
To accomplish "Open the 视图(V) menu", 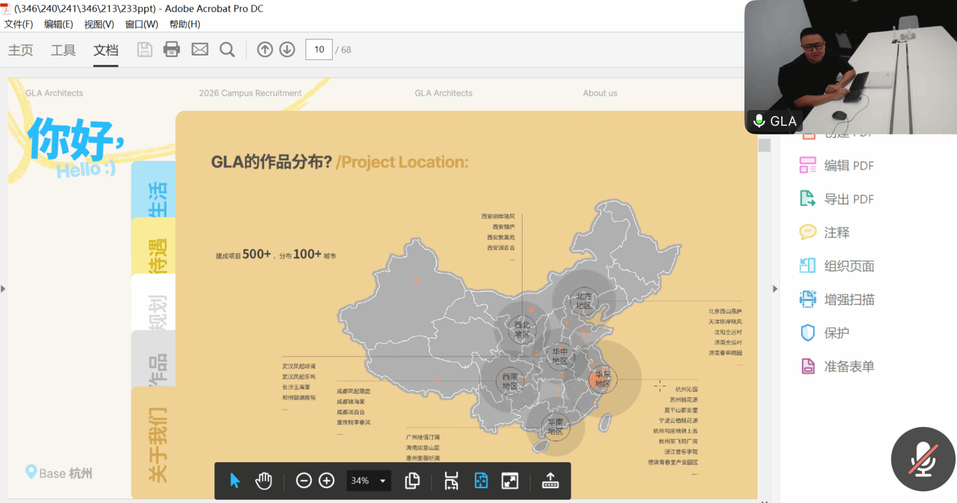I will pos(99,24).
